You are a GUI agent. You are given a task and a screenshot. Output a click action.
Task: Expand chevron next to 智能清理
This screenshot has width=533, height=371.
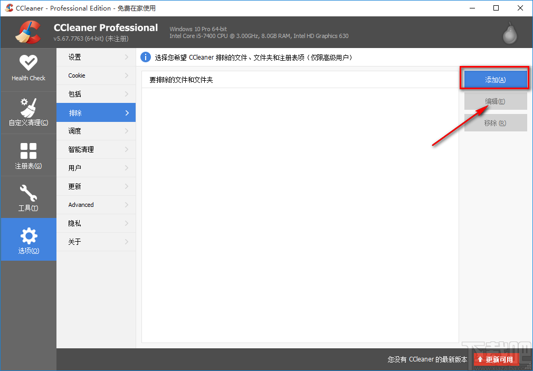tap(127, 149)
